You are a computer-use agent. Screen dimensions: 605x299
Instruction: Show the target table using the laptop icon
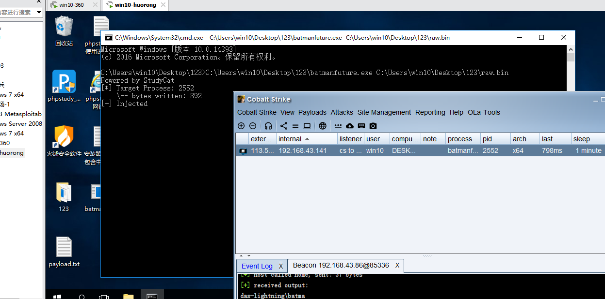pyautogui.click(x=307, y=126)
